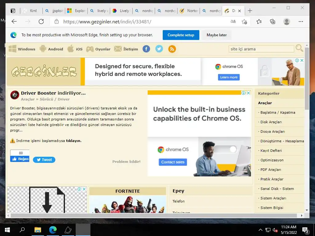Focus the site içi arama field

[x=261, y=49]
